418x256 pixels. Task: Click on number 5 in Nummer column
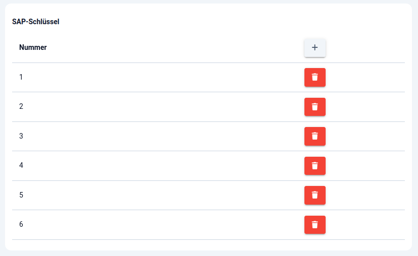click(x=21, y=195)
